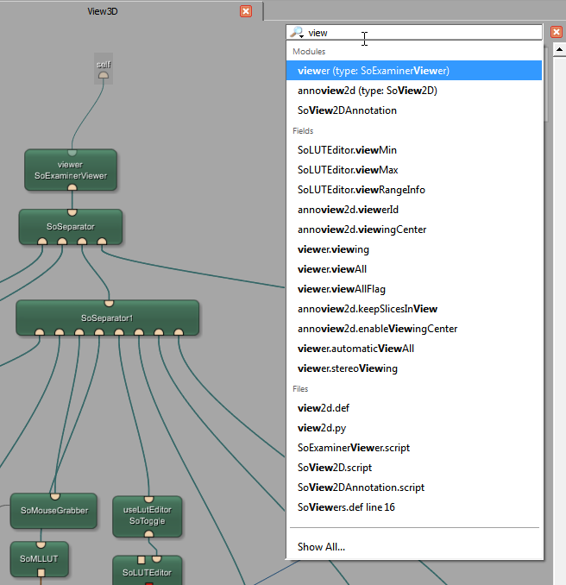Select the SoLUTEditor node
566x585 pixels.
[147, 571]
